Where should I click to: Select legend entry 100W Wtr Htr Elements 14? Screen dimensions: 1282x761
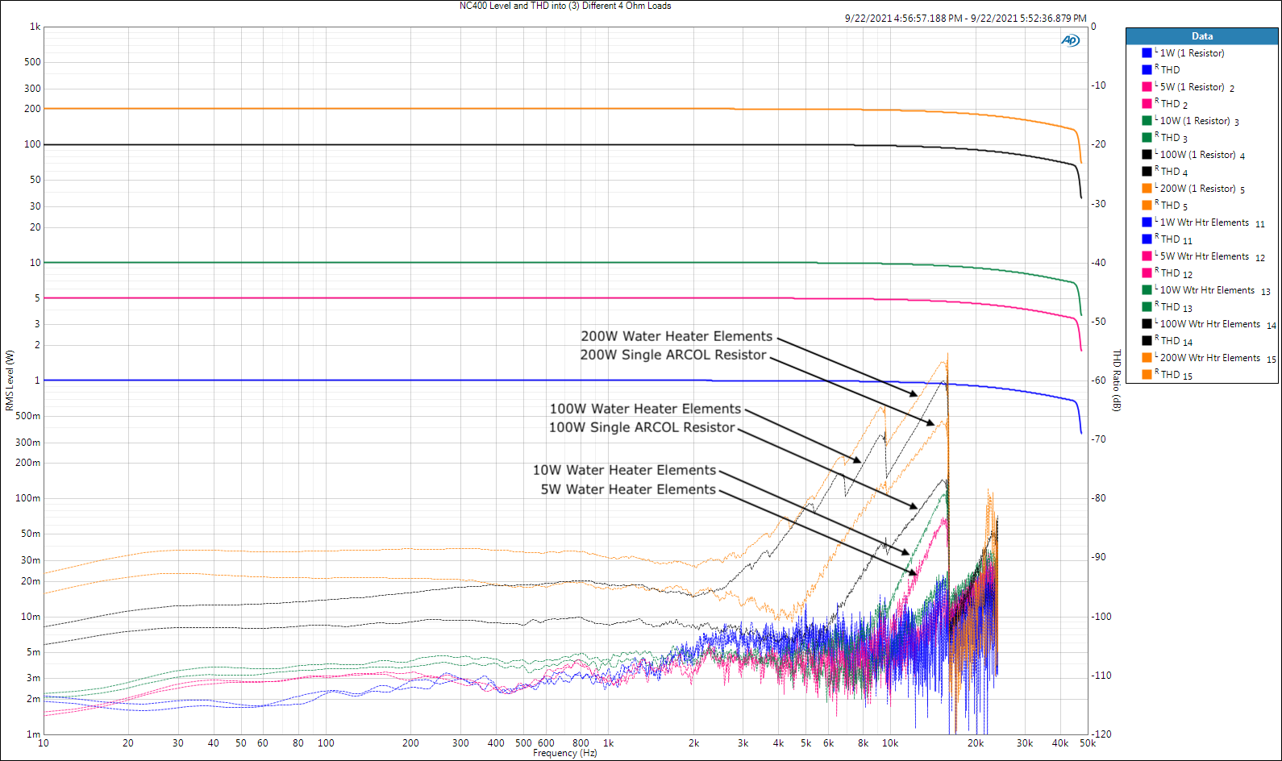1216,324
